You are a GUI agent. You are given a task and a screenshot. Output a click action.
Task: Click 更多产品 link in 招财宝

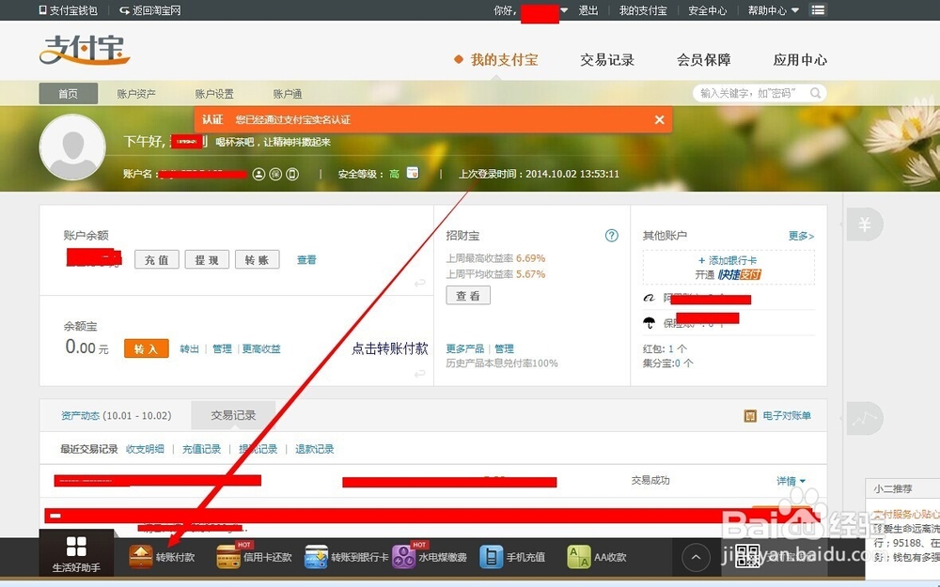464,348
